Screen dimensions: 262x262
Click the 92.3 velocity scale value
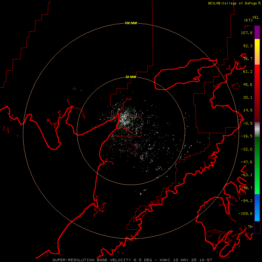tap(248, 46)
